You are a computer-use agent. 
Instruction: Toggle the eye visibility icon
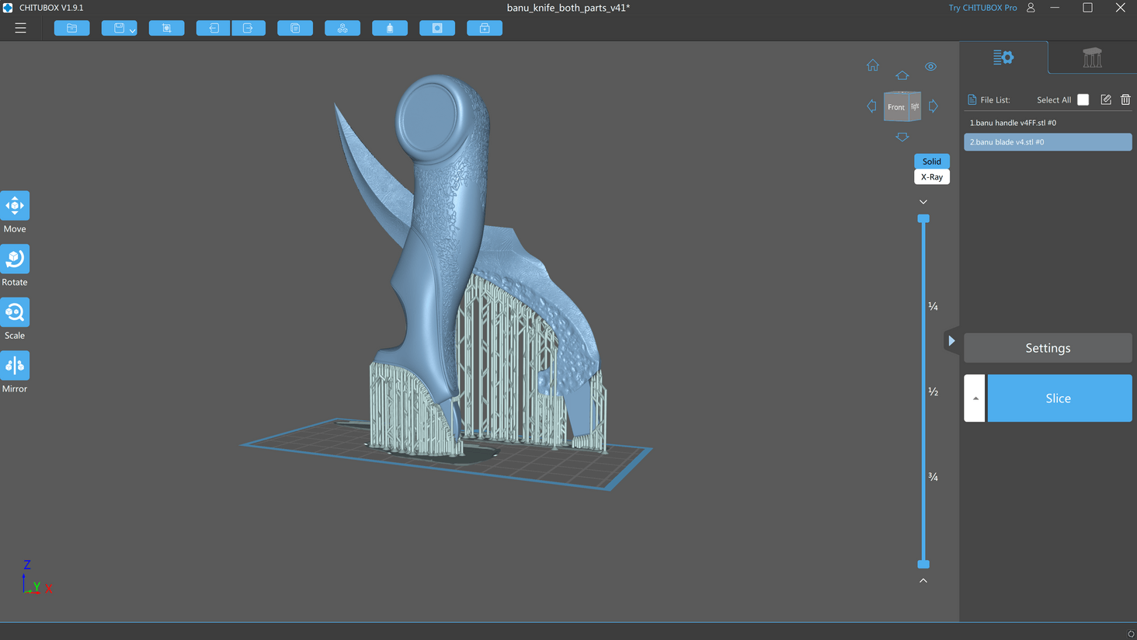930,67
